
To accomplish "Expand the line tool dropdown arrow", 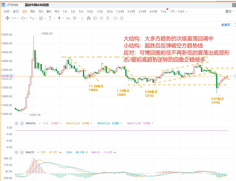I will (x=18, y=18).
